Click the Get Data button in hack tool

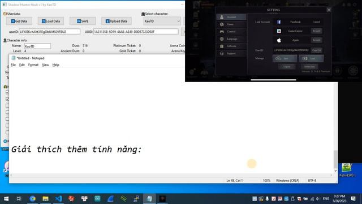[x=19, y=21]
